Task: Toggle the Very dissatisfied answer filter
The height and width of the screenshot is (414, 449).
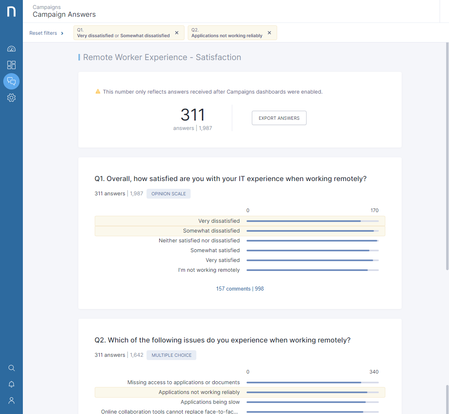Action: pos(240,221)
